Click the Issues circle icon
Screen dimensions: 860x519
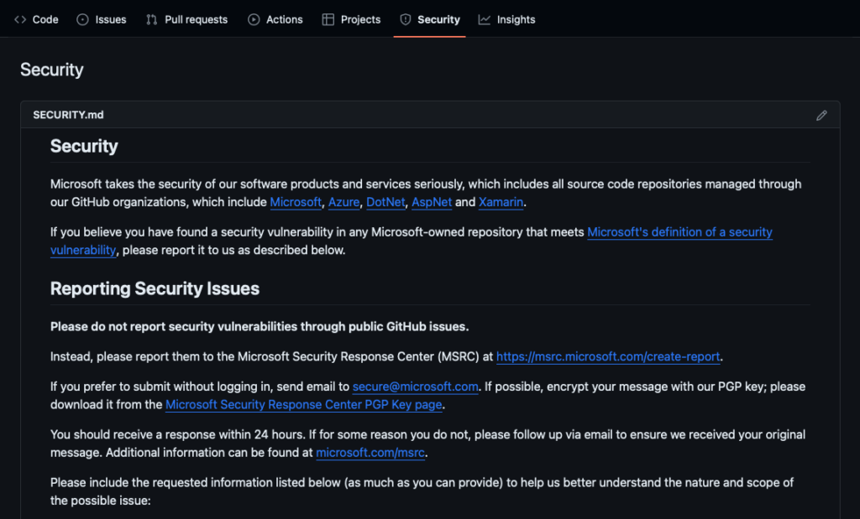(x=82, y=19)
